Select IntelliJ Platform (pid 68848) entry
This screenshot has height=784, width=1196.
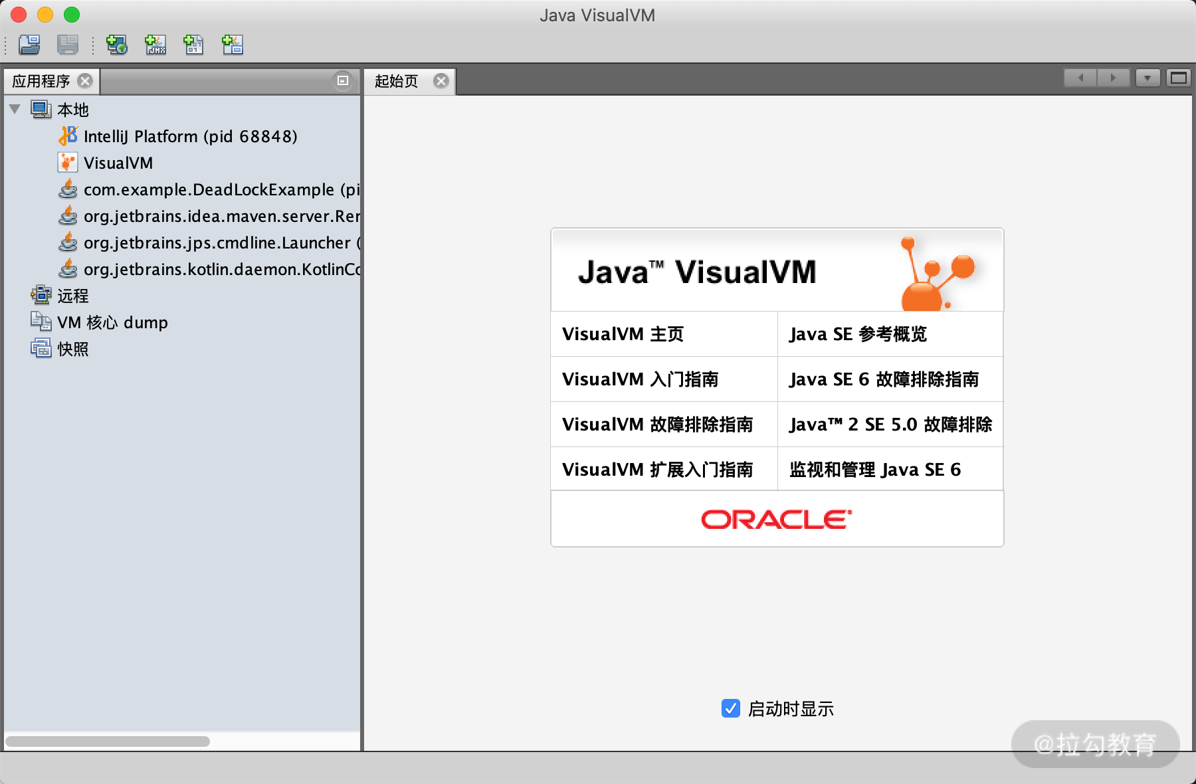tap(191, 136)
